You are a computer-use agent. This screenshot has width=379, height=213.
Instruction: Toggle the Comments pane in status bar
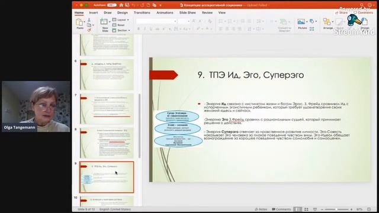click(281, 209)
